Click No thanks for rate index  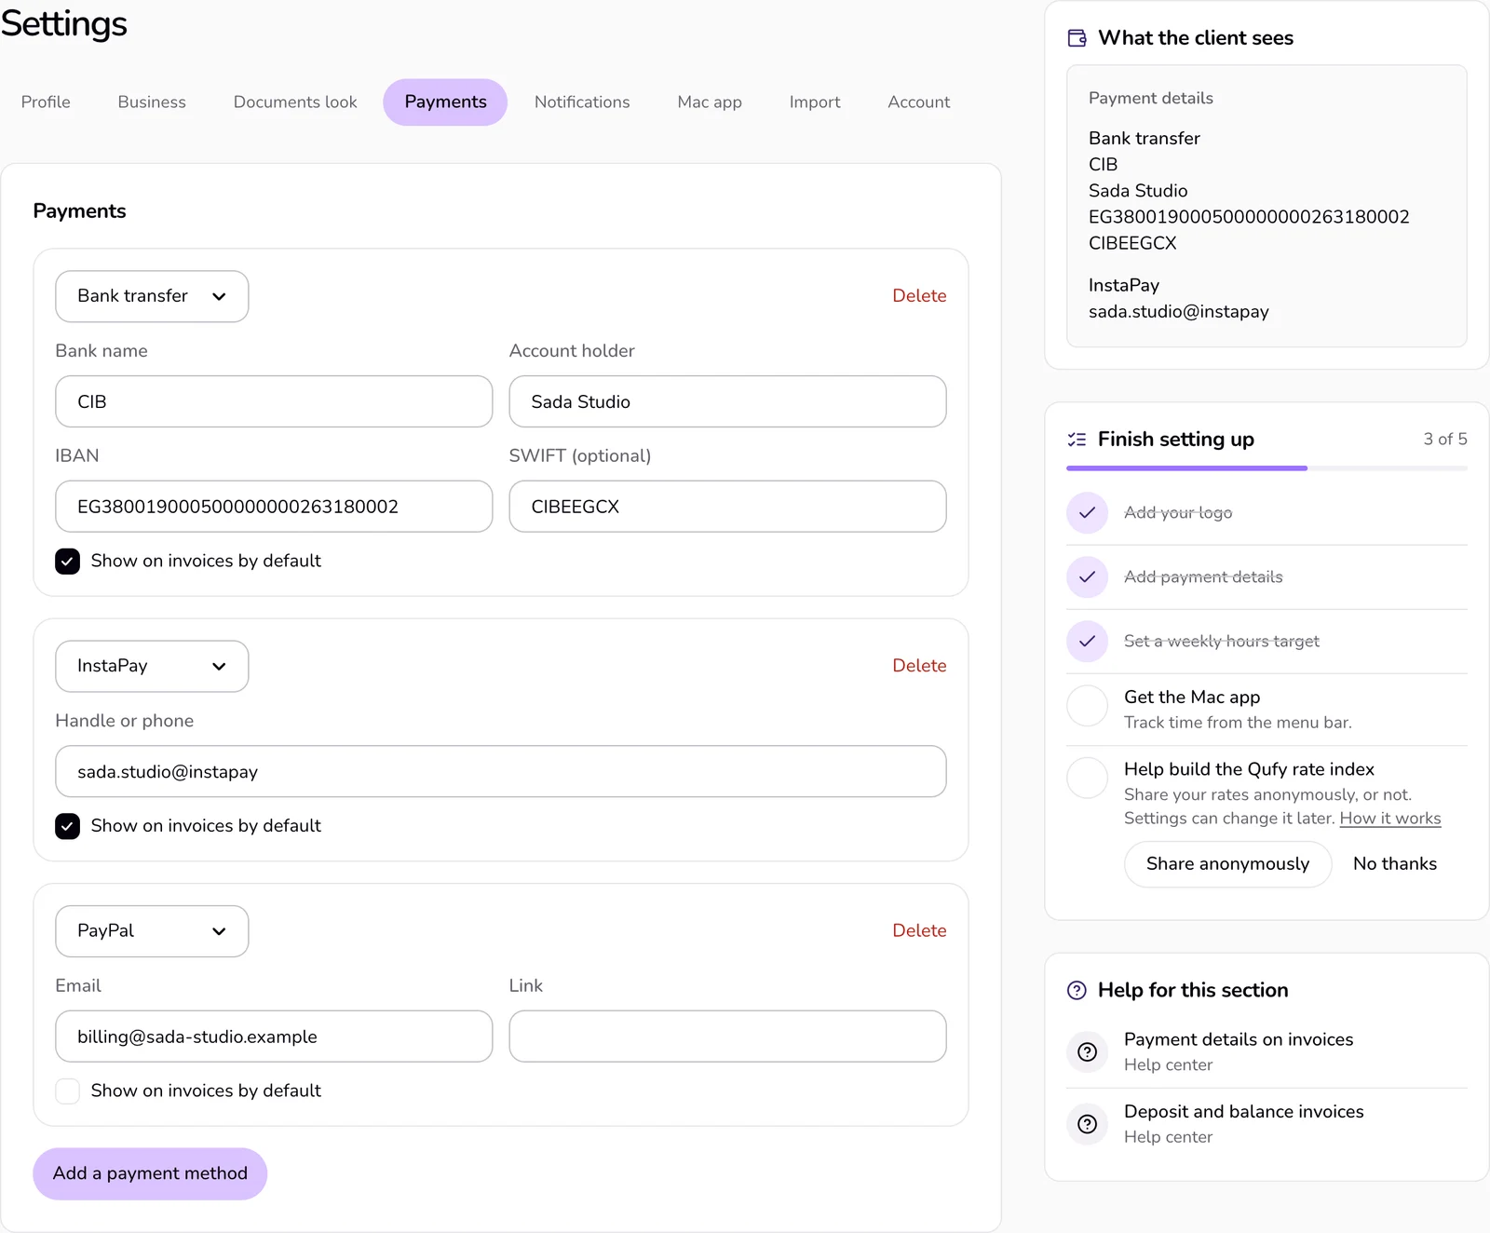coord(1394,864)
